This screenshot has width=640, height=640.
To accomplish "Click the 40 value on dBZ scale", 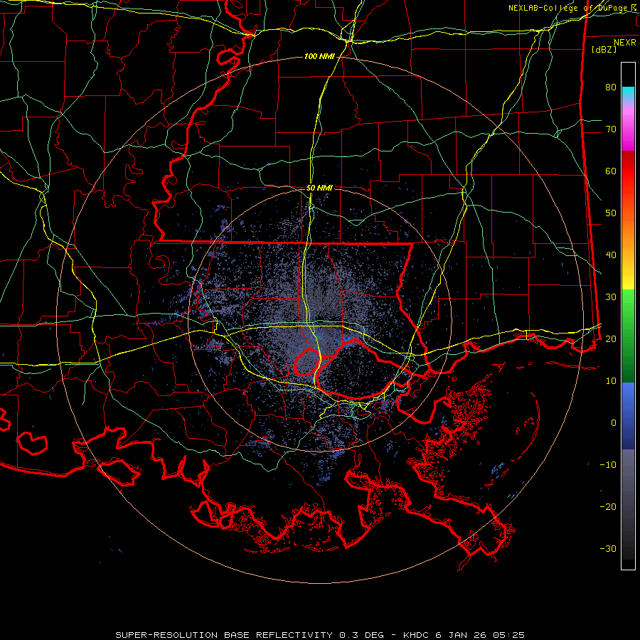I will [611, 255].
